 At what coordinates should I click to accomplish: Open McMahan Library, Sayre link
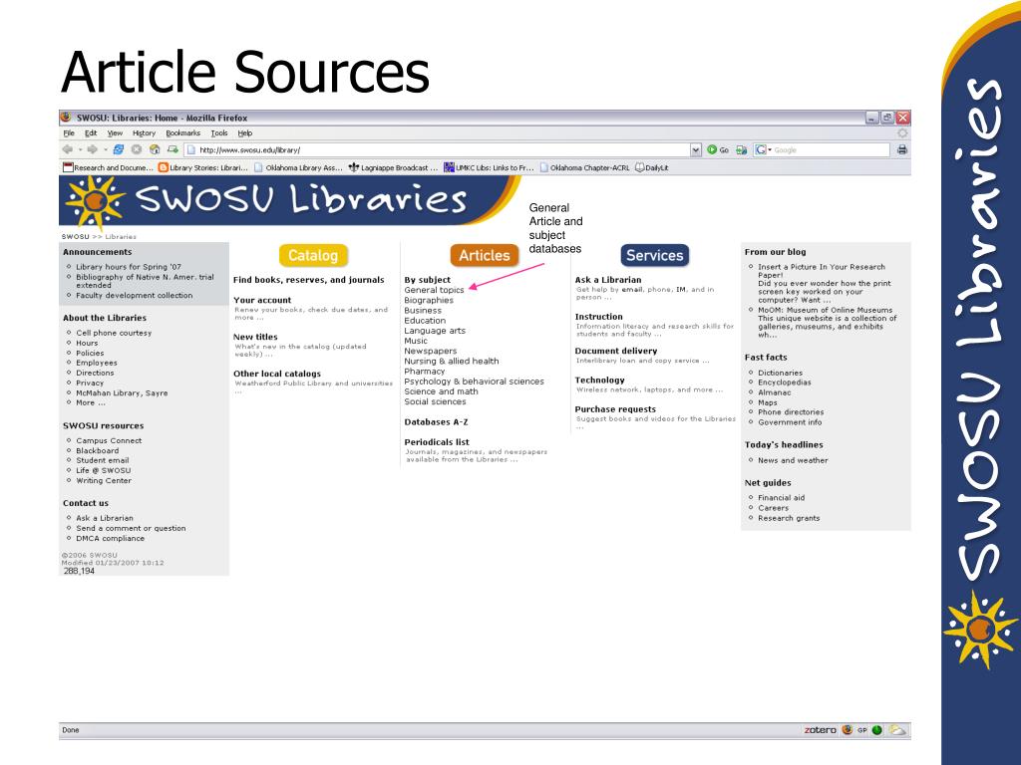(x=122, y=392)
